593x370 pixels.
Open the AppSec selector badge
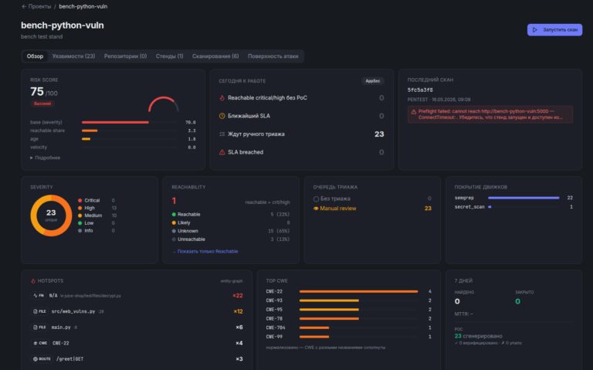click(372, 81)
